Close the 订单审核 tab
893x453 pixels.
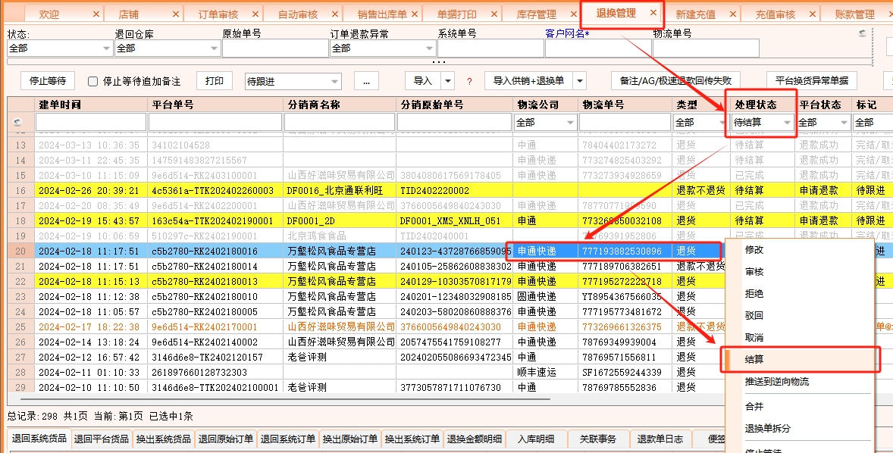click(x=255, y=14)
